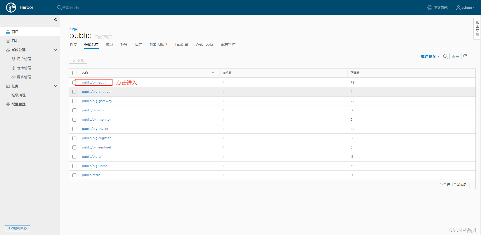This screenshot has width=481, height=235.
Task: Click the Harbor logo icon
Action: click(11, 8)
